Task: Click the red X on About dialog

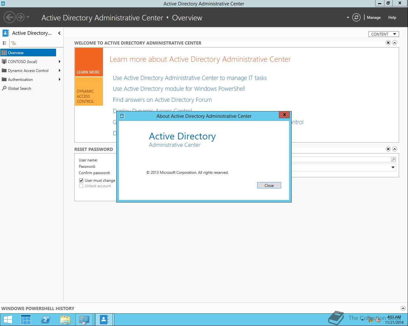Action: click(284, 115)
